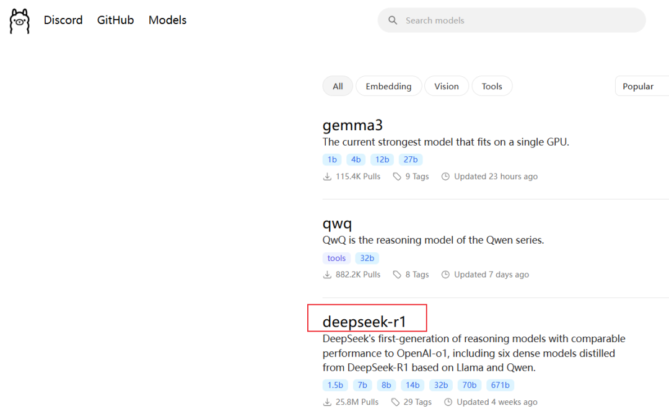Open the Discord link
This screenshot has width=669, height=419.
coord(63,20)
